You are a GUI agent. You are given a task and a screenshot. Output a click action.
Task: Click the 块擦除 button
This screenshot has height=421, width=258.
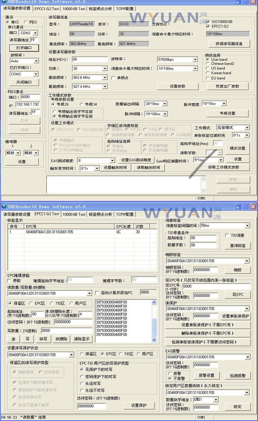tap(61, 339)
